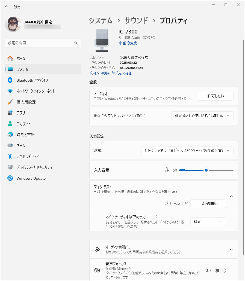Select Bluetooth とデバイス in the sidebar

(43, 80)
